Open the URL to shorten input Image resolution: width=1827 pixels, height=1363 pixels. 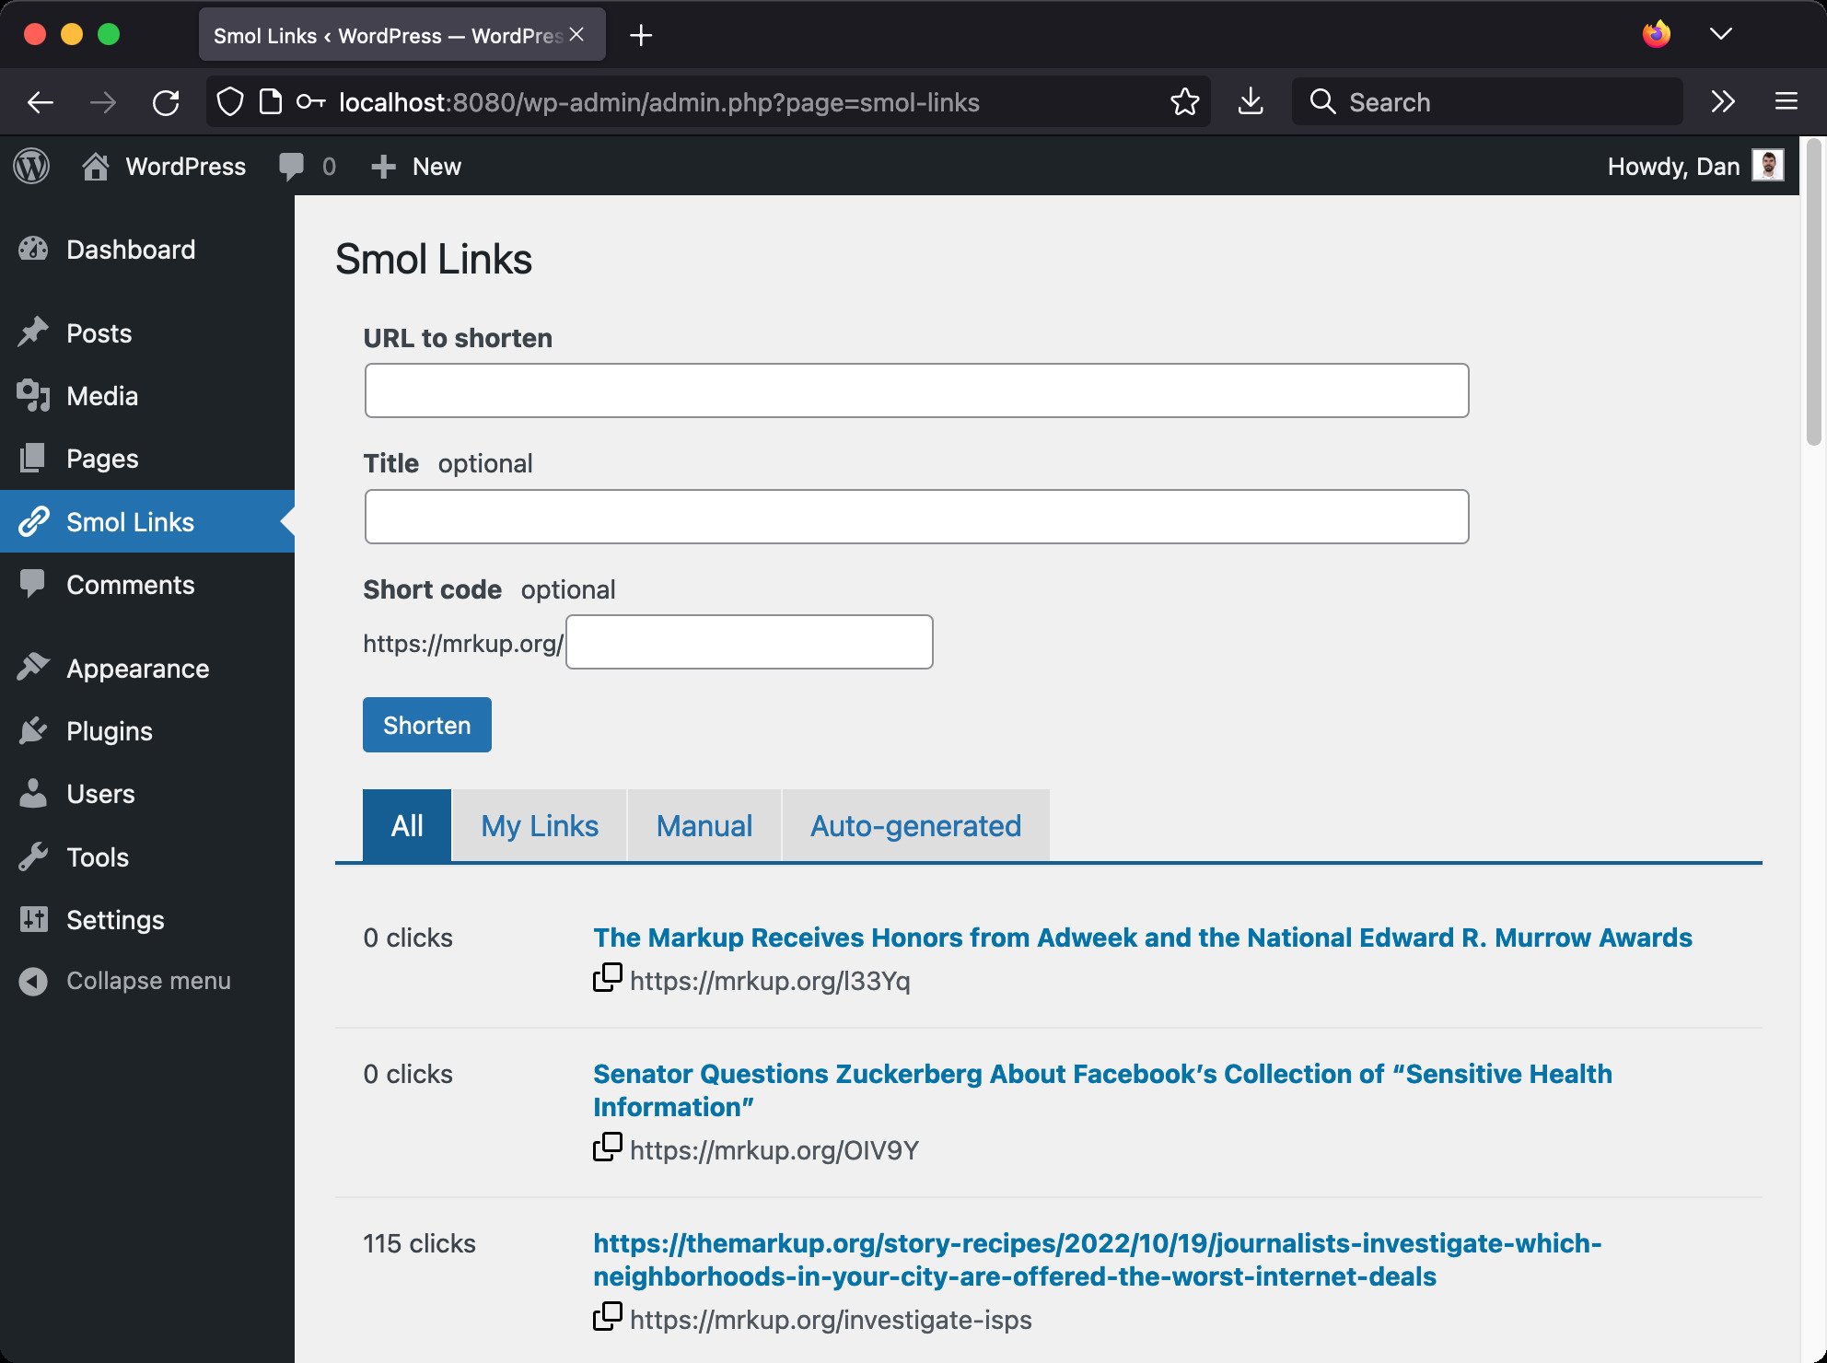coord(916,390)
